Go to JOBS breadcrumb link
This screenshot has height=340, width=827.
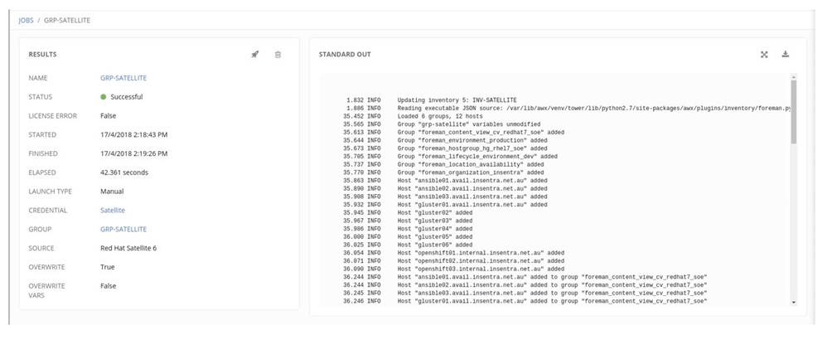[x=26, y=21]
